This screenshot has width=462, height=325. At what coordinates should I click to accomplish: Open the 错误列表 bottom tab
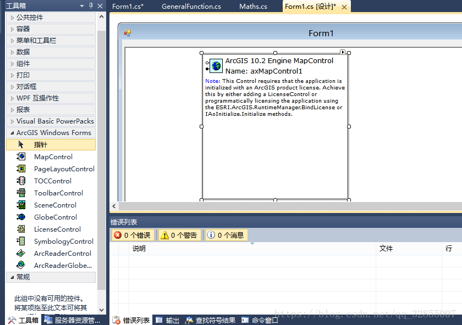click(131, 320)
